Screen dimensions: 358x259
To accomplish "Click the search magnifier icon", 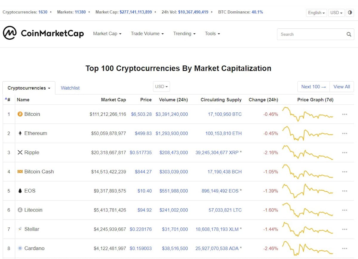I will 348,34.
